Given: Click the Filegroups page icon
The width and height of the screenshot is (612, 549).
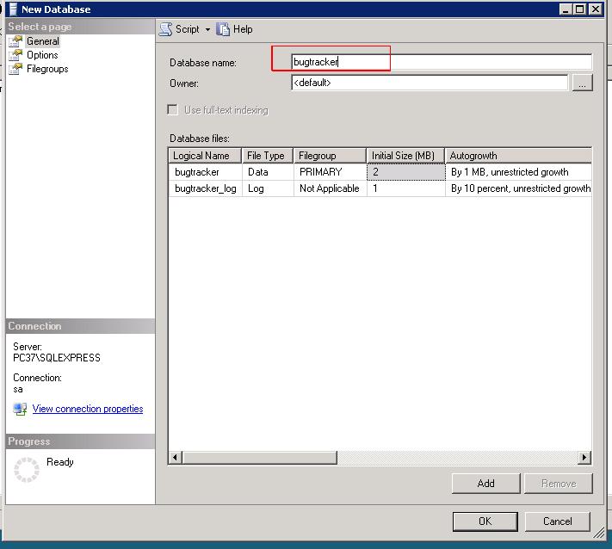Looking at the screenshot, I should click(15, 69).
